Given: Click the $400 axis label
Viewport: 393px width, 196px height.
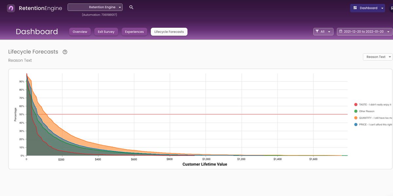Looking at the screenshot, I should pyautogui.click(x=98, y=159).
